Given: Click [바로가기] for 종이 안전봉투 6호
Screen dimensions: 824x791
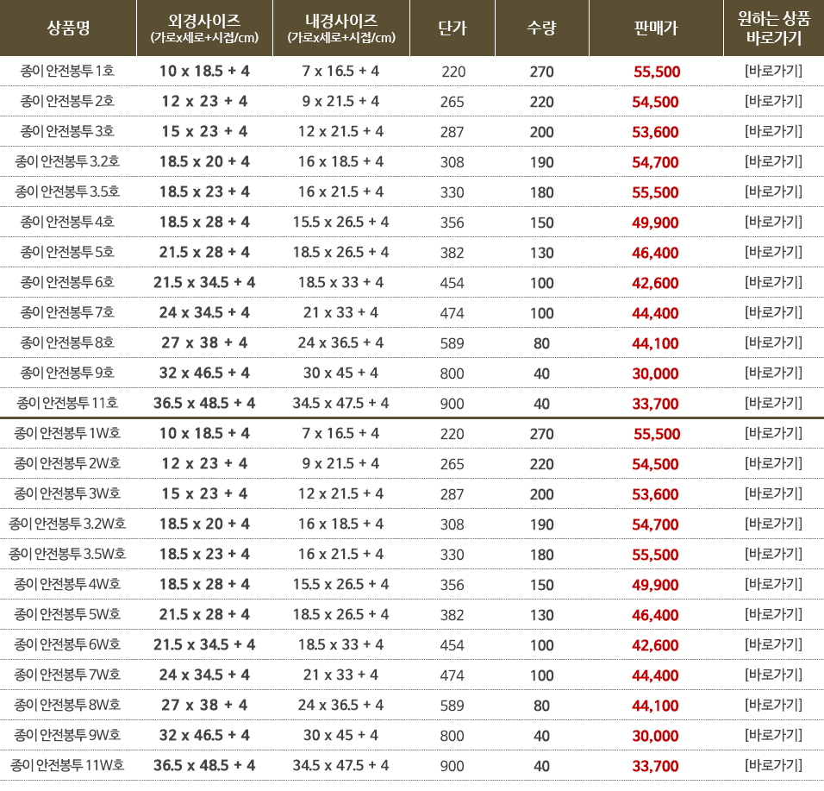Looking at the screenshot, I should tap(773, 282).
